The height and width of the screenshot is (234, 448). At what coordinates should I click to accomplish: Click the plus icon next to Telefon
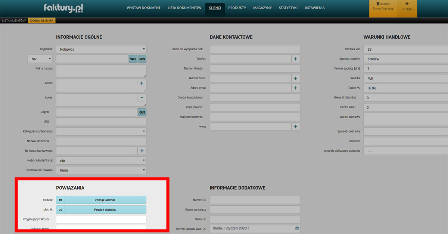tap(296, 59)
